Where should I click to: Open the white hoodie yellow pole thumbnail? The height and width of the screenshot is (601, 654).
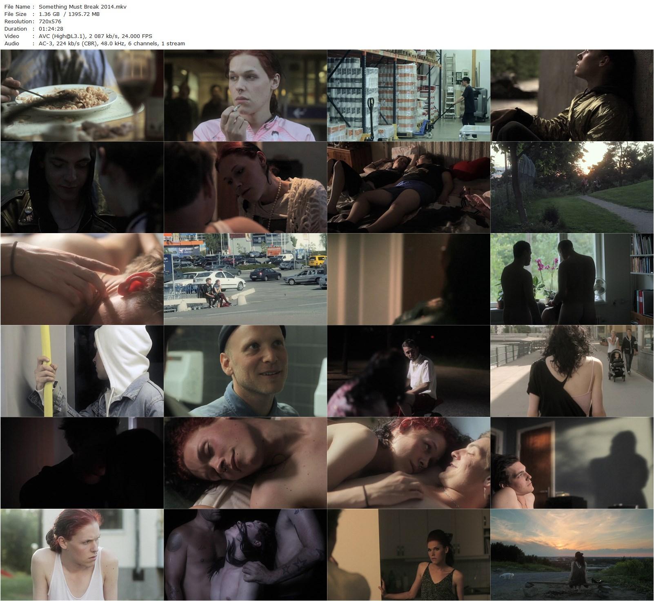point(82,371)
